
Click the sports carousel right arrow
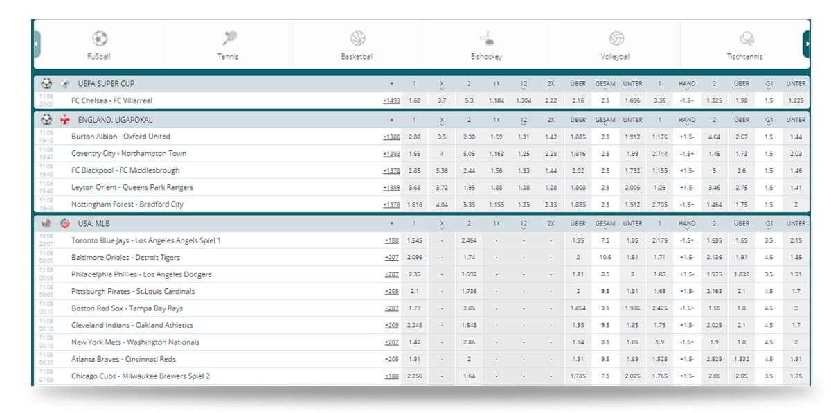click(807, 44)
